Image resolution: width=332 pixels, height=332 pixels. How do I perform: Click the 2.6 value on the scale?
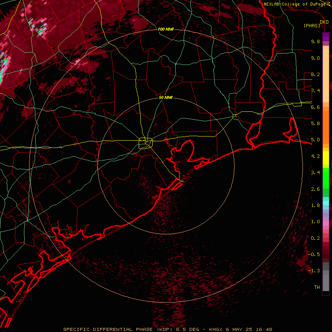[x=315, y=189]
